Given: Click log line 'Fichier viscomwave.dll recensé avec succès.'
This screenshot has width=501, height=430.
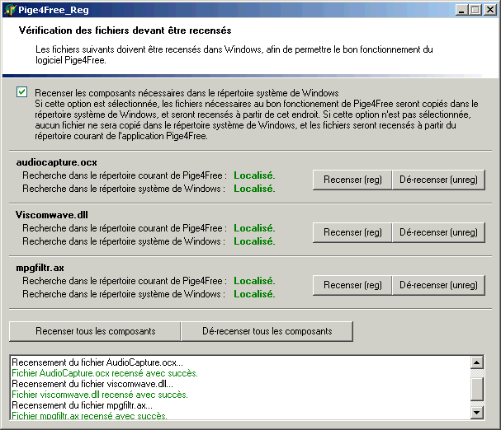Looking at the screenshot, I should tap(100, 395).
